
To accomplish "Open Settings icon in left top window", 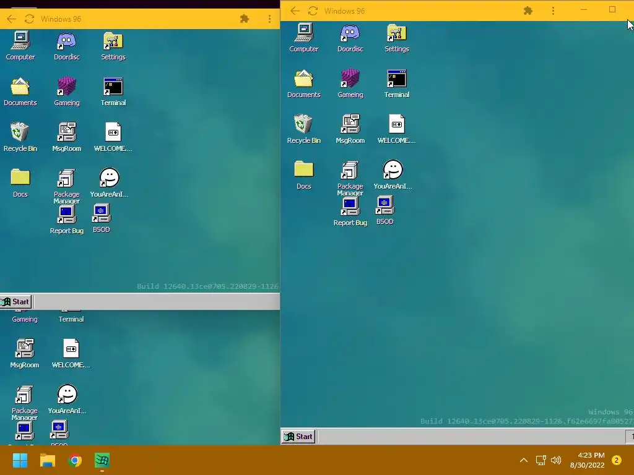I will tap(113, 46).
